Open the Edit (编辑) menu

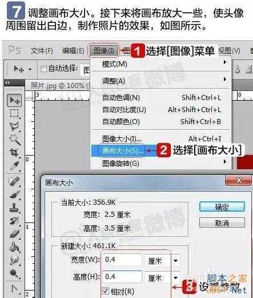point(73,51)
